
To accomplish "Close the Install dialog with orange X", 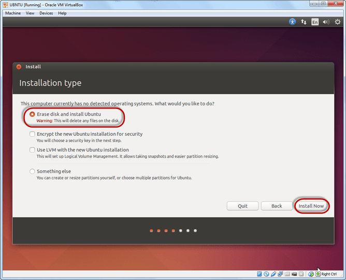I will [x=19, y=67].
